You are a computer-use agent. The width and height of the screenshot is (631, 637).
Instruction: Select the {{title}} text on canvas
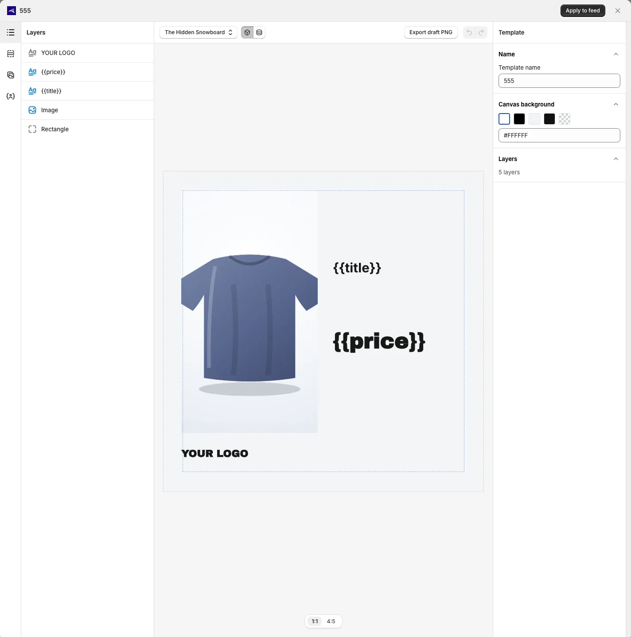[x=357, y=267]
